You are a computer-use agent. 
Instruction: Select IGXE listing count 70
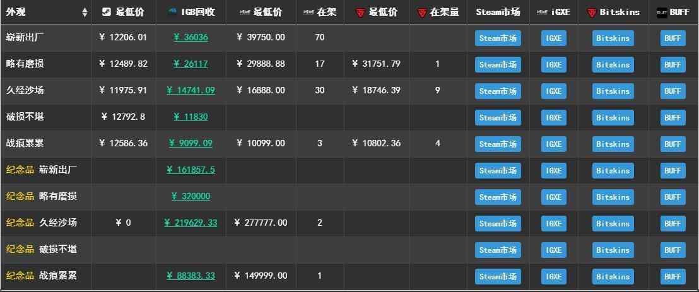pos(320,37)
